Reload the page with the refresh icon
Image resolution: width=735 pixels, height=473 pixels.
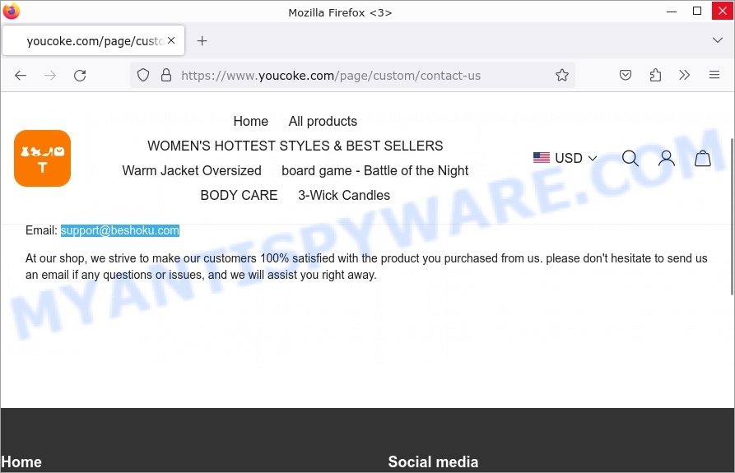(x=80, y=76)
